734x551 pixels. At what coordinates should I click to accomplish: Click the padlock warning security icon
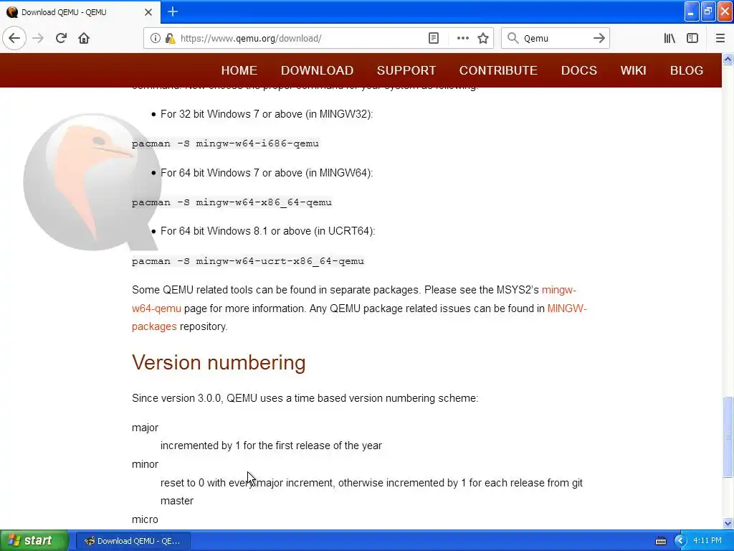[171, 39]
